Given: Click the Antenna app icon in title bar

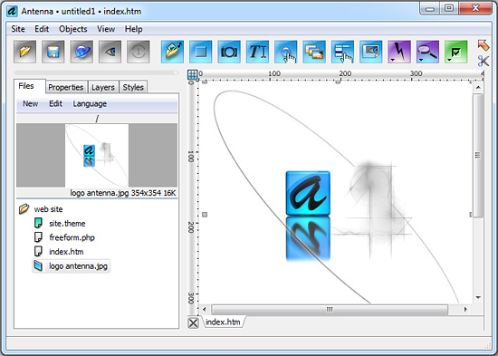Looking at the screenshot, I should coord(12,11).
